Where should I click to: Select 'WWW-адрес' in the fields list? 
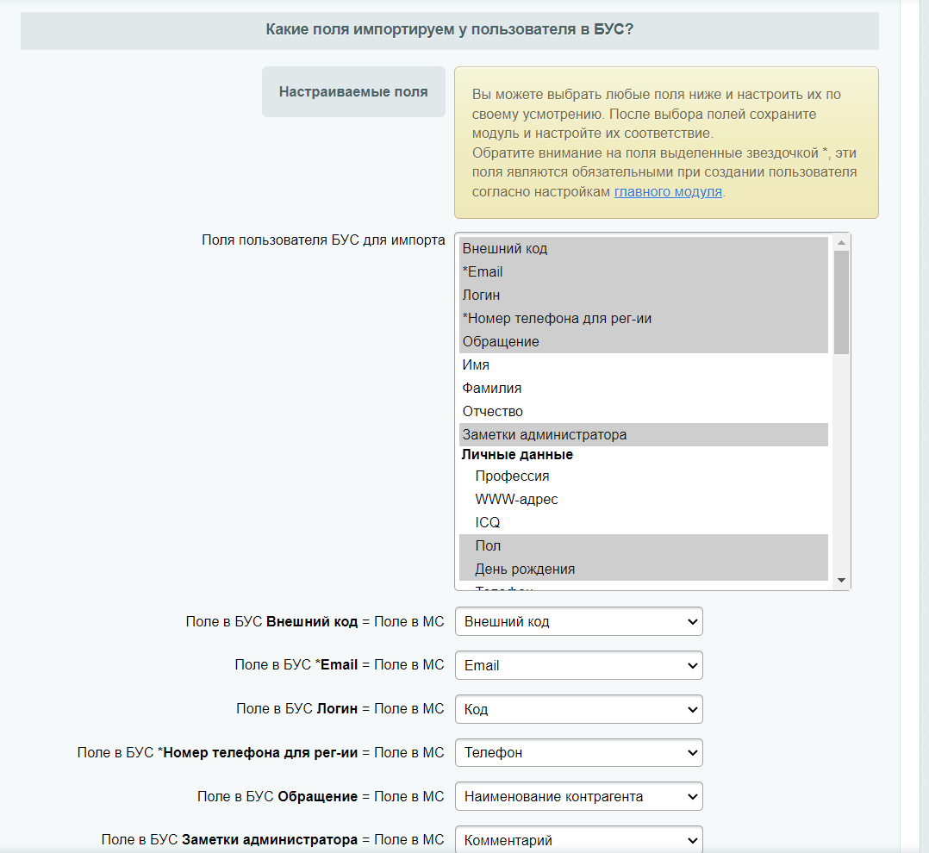coord(516,500)
